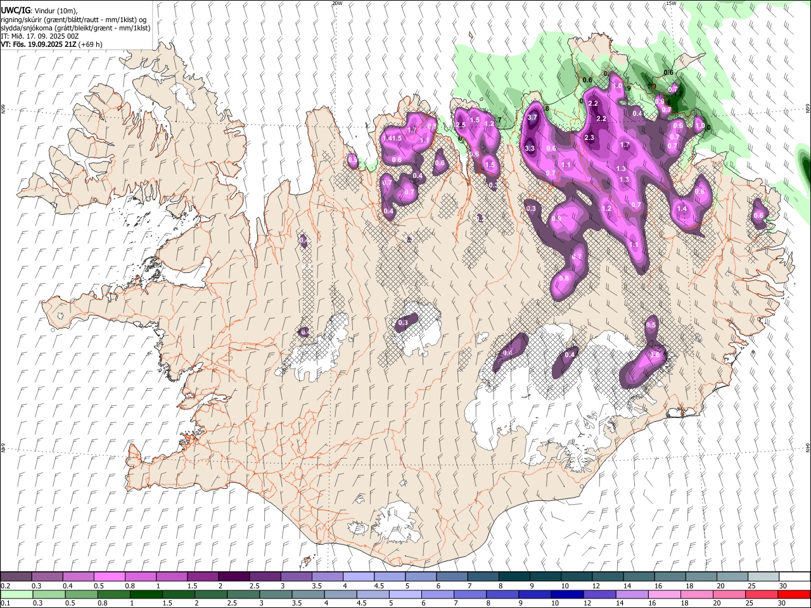Pick the light pink rain swatch between 16 and 18
Viewport: 811px width, 608px height.
click(665, 594)
